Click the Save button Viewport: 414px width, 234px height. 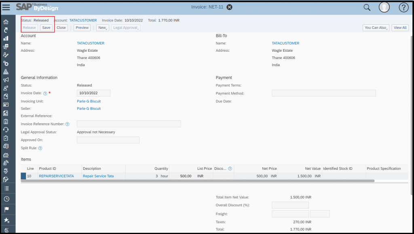point(46,28)
